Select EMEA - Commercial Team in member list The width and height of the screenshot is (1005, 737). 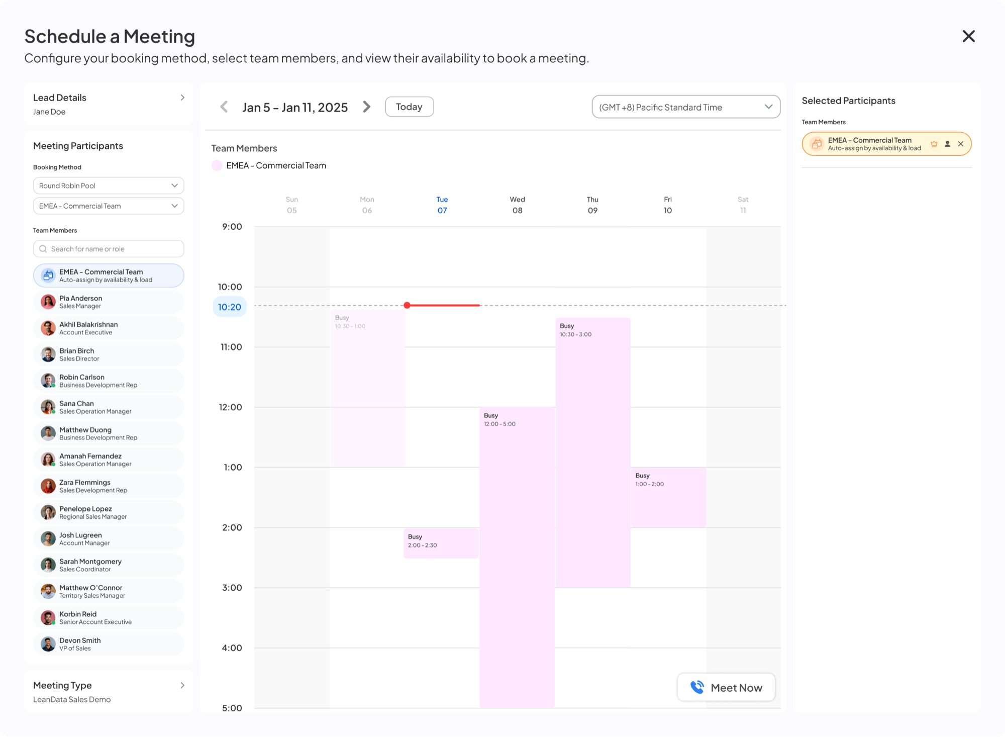click(109, 275)
